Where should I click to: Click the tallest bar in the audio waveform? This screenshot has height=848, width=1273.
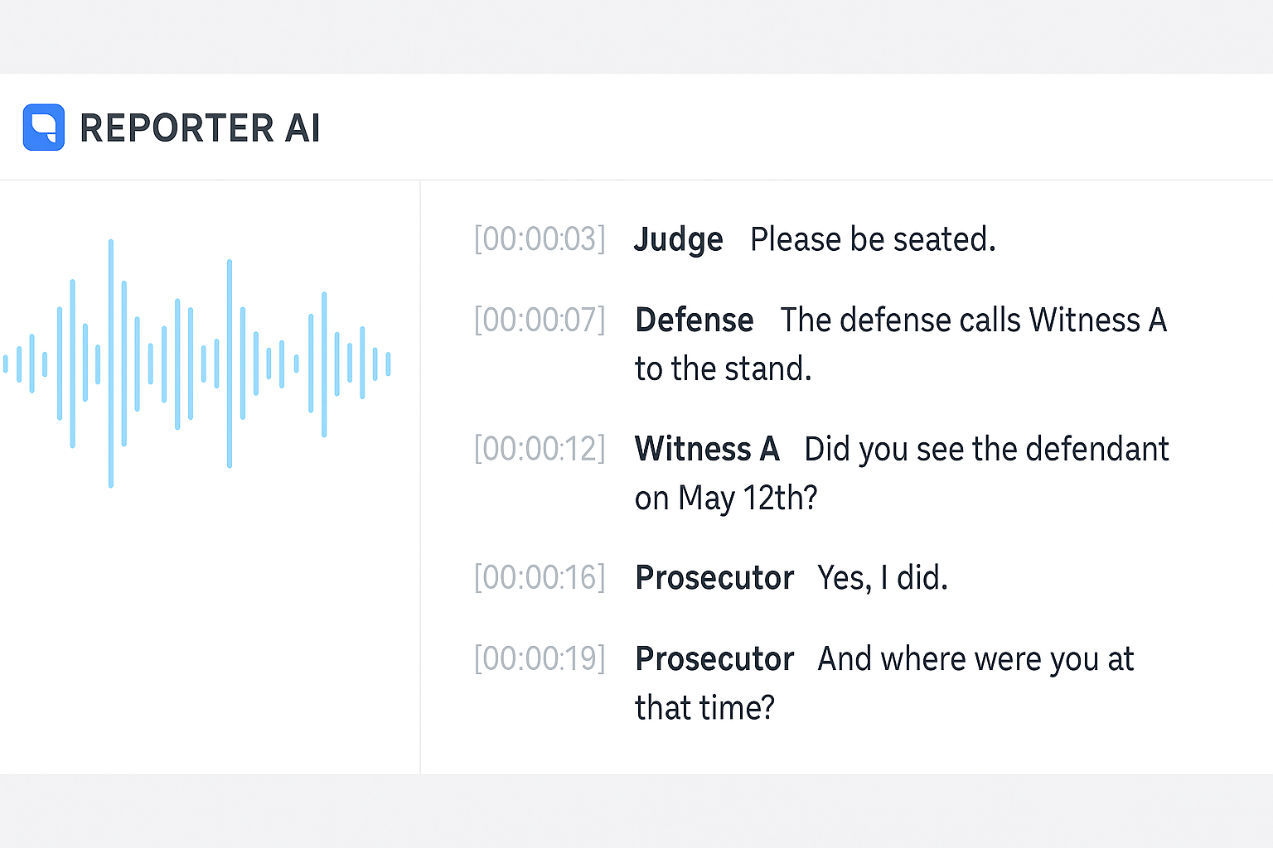[111, 363]
